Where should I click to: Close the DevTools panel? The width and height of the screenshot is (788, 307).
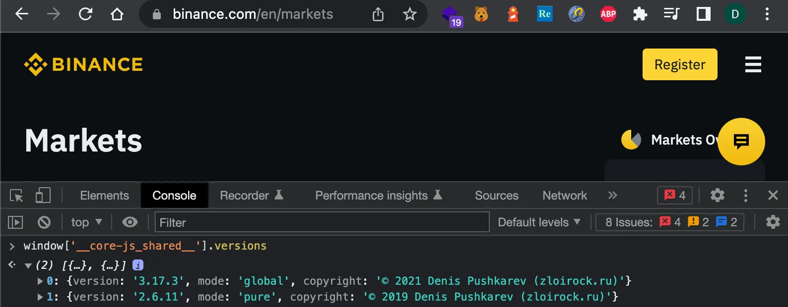(773, 195)
